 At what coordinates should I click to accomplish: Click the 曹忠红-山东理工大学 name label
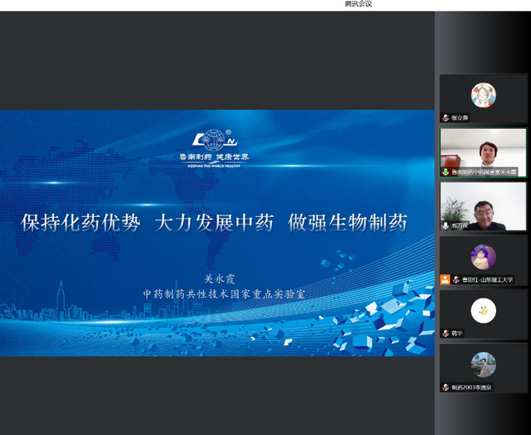(488, 279)
